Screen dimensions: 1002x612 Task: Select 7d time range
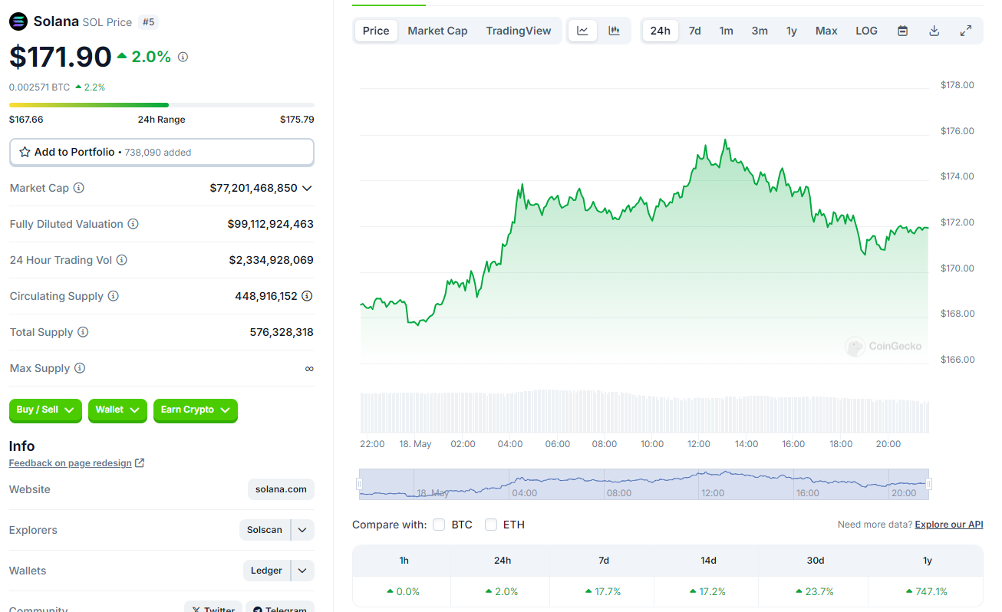tap(694, 31)
